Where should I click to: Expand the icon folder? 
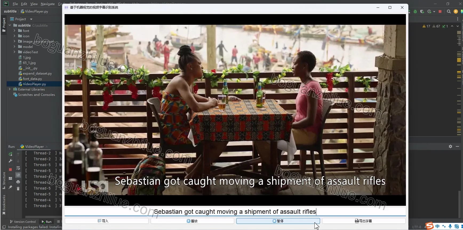pos(14,36)
